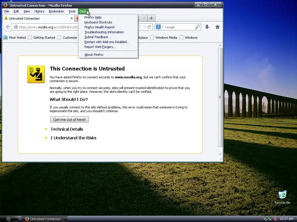Open the Most Visited bookmarks folder
The width and height of the screenshot is (297, 222).
[15, 38]
